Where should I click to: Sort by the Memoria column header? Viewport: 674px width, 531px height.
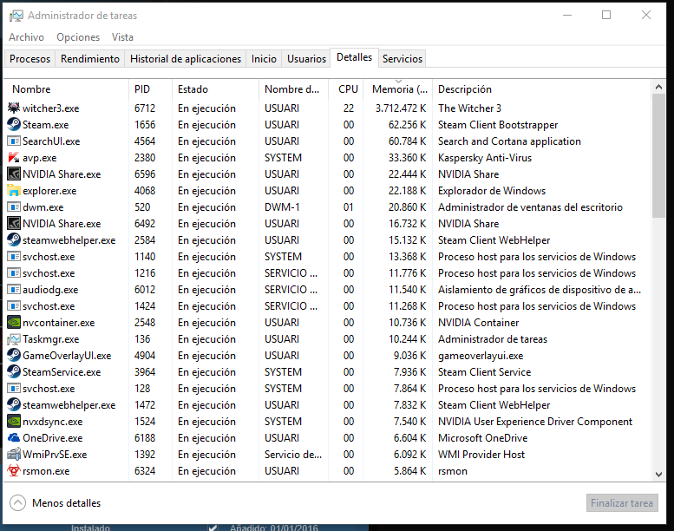398,89
